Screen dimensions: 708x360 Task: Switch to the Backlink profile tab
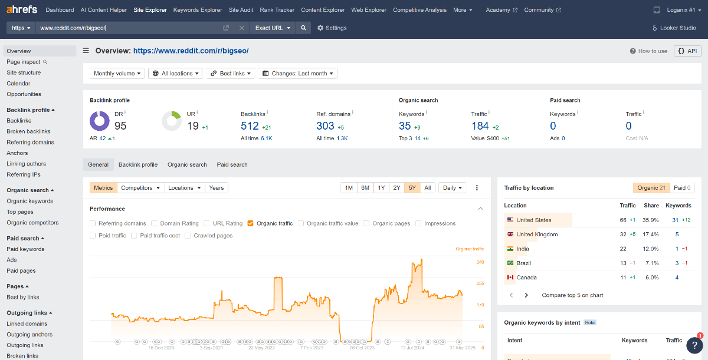click(x=138, y=164)
